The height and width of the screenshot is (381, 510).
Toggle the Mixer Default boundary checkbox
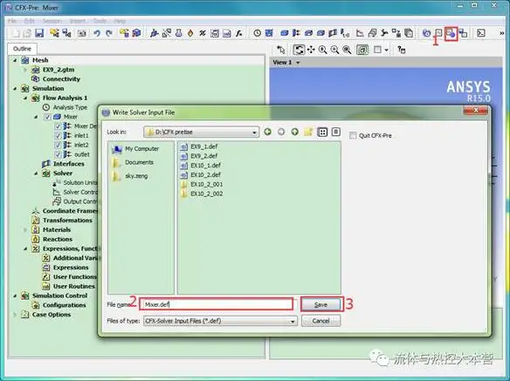click(x=58, y=126)
